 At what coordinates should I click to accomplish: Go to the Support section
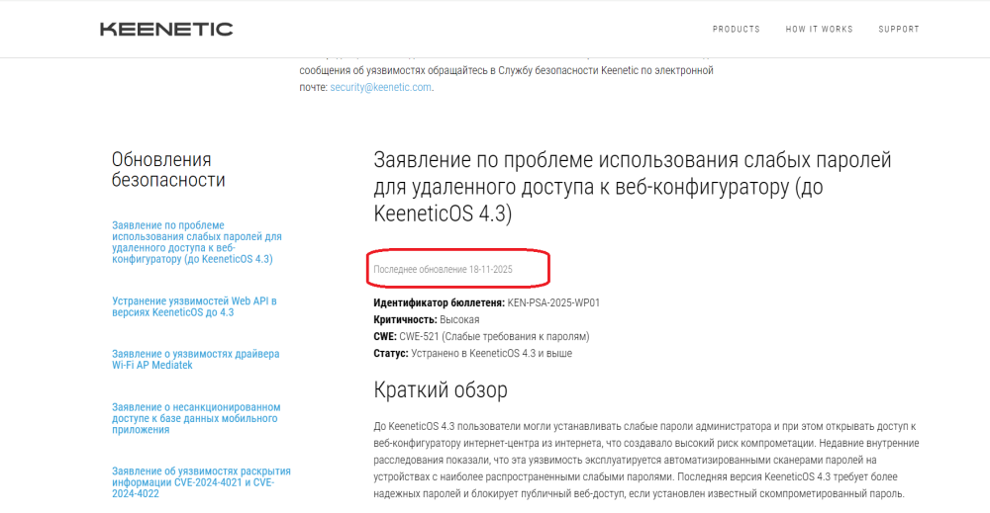[x=898, y=30]
